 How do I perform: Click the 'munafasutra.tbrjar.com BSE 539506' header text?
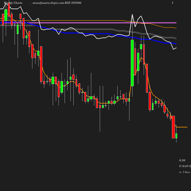57,3
